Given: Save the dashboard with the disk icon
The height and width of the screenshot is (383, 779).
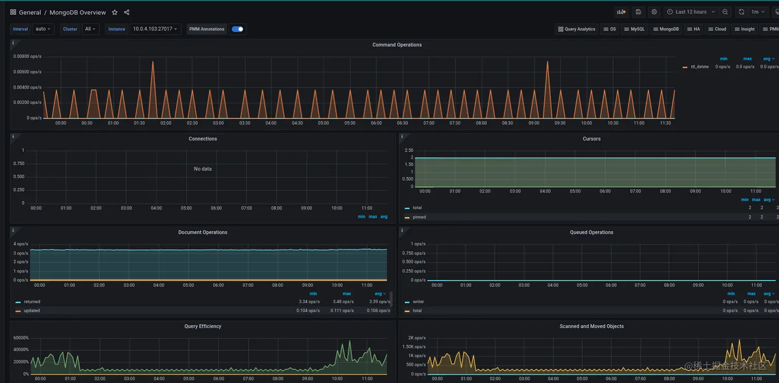Looking at the screenshot, I should [x=638, y=12].
